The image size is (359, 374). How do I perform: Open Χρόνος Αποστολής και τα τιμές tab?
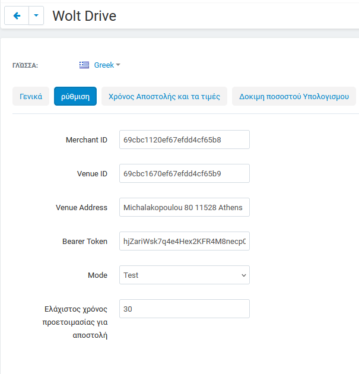(x=164, y=96)
